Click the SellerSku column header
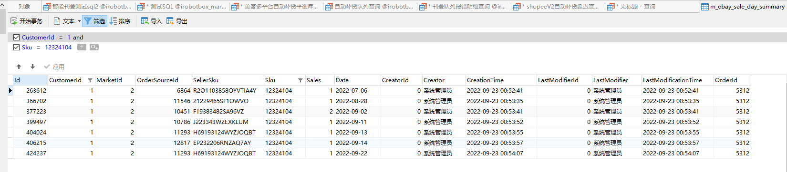787x172 pixels. [228, 80]
